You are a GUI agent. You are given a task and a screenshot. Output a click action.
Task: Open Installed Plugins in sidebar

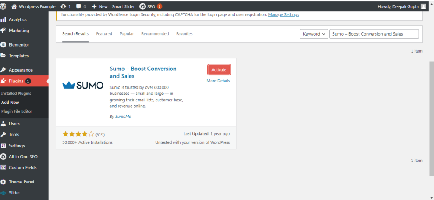(16, 93)
